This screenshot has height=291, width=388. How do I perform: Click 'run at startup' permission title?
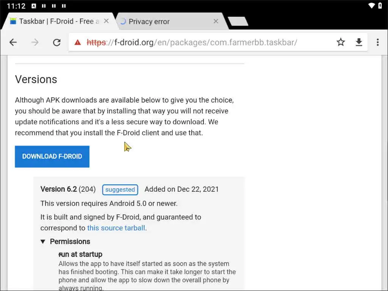(80, 254)
